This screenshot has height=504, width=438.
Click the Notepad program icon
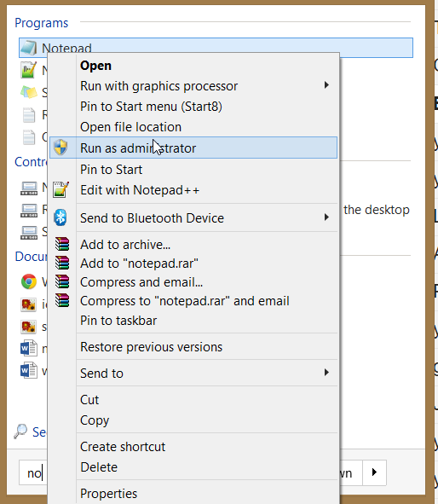pos(29,48)
